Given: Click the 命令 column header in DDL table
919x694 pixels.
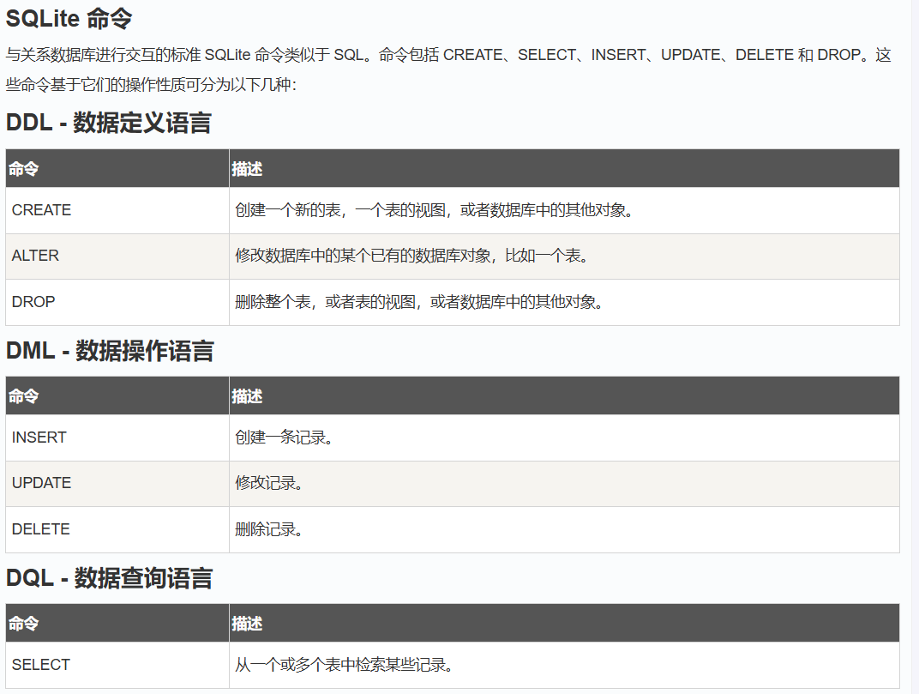Looking at the screenshot, I should pos(24,169).
